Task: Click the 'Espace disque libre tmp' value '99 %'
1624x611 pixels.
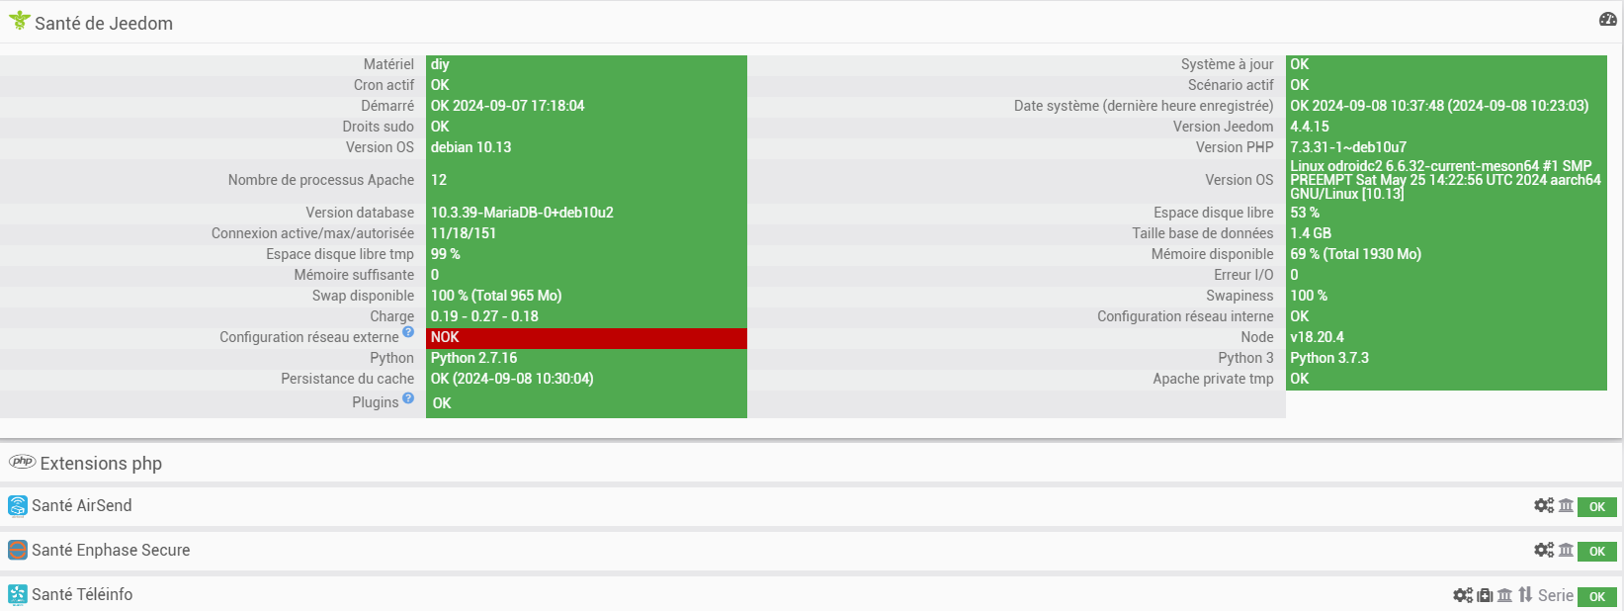Action: (x=446, y=254)
